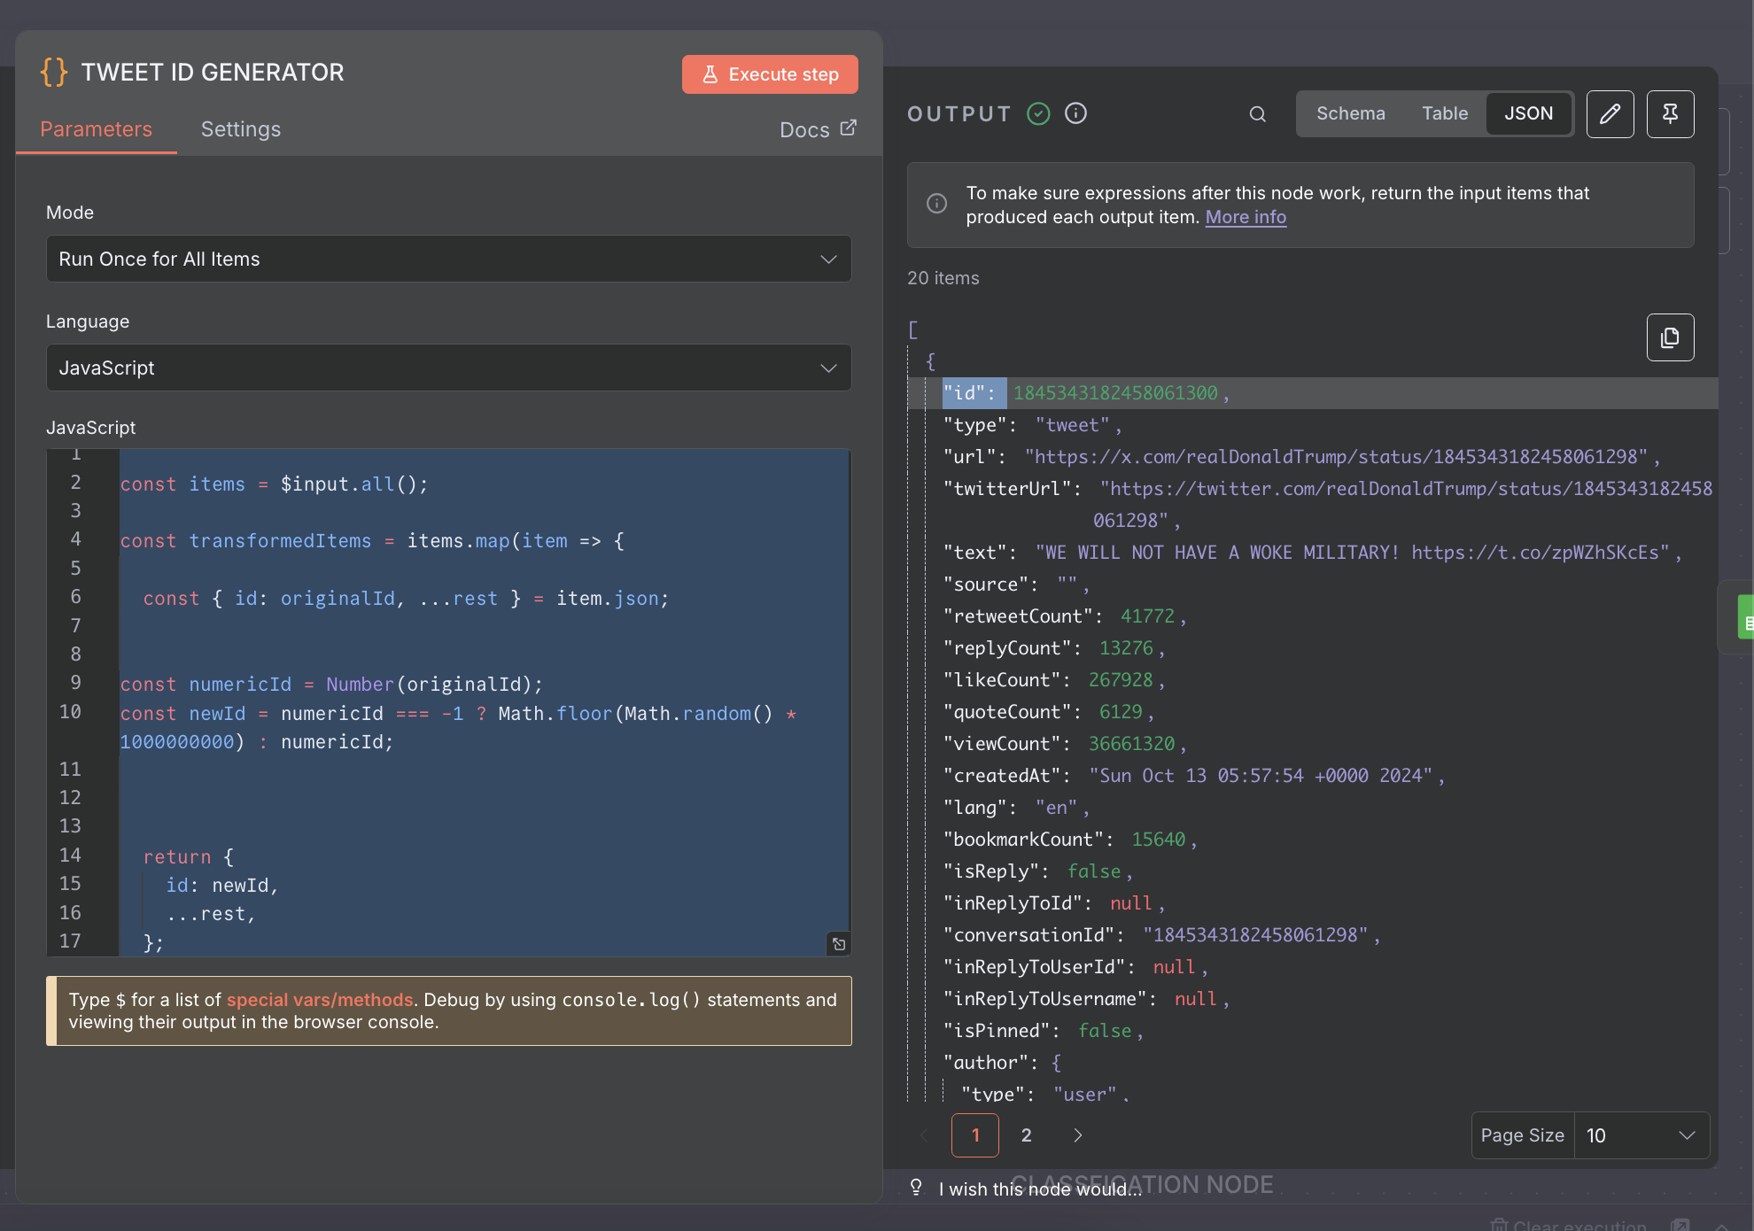Switch output view to Table
The image size is (1754, 1231).
(x=1444, y=113)
